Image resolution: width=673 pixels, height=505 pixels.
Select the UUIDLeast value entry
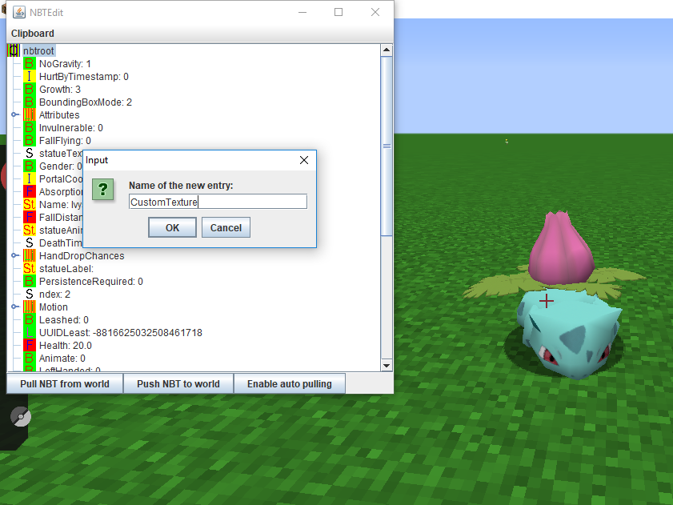[121, 332]
